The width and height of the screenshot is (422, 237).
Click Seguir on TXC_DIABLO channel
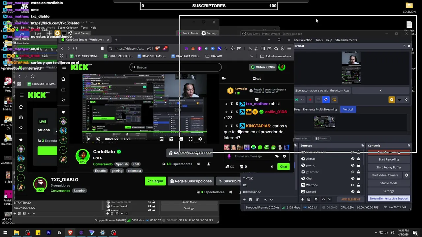(155, 181)
